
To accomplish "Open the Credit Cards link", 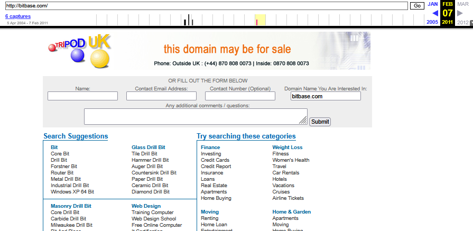I will tap(215, 160).
